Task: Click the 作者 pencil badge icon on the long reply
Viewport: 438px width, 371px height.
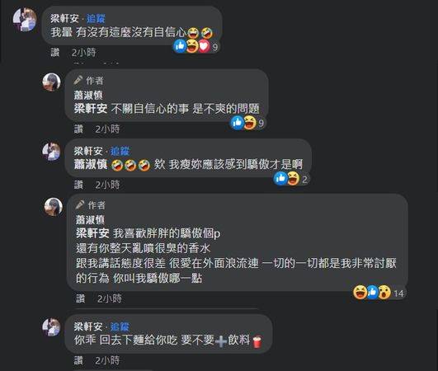Action: (80, 205)
